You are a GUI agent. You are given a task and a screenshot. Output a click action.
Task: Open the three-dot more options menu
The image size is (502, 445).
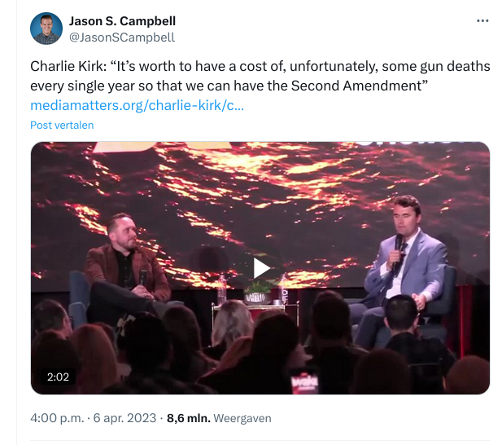click(x=482, y=20)
